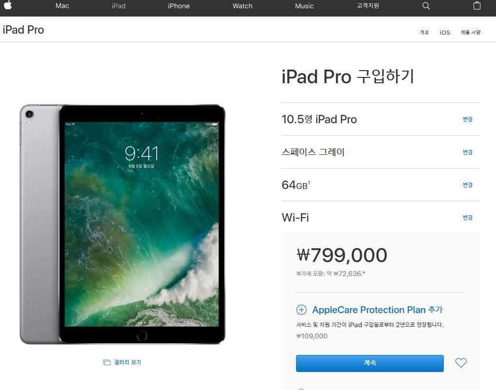Open the search magnifier icon

coord(426,6)
